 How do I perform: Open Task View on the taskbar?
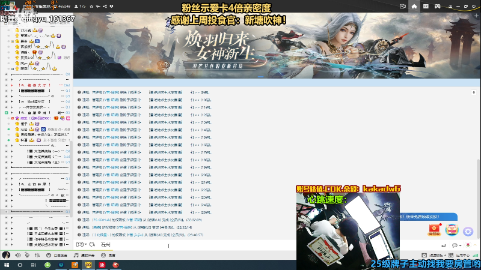[x=34, y=265]
